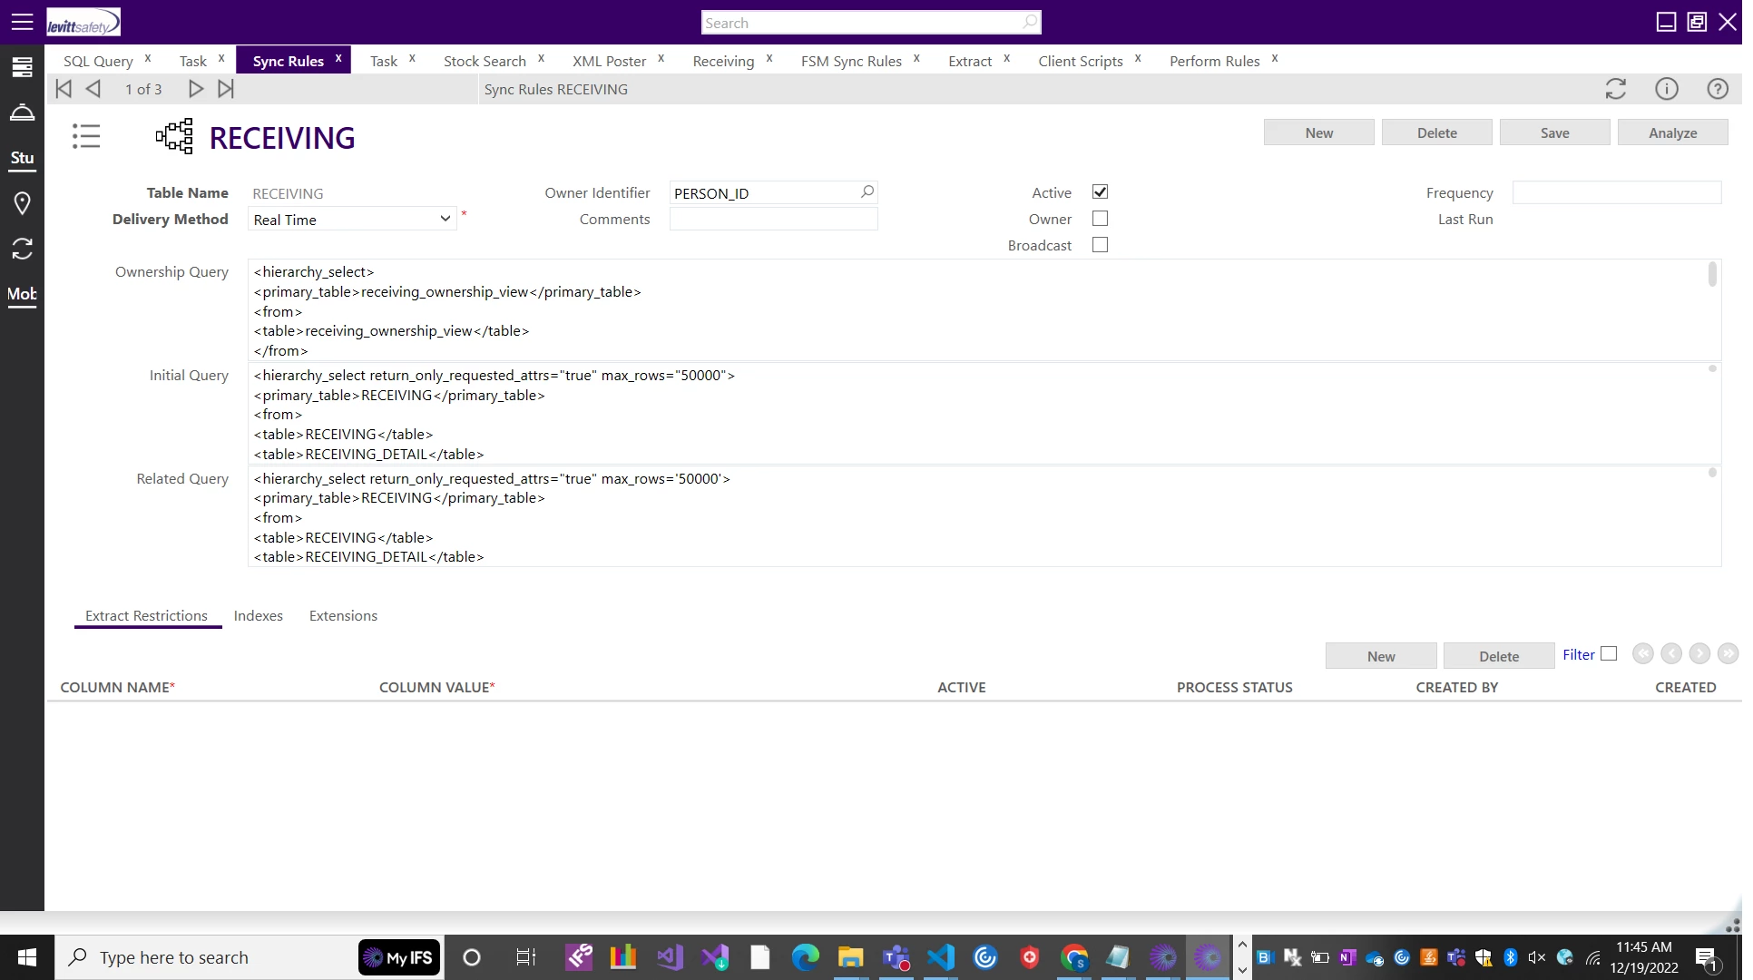Click the refresh icon in toolbar
This screenshot has width=1753, height=980.
[x=1615, y=89]
